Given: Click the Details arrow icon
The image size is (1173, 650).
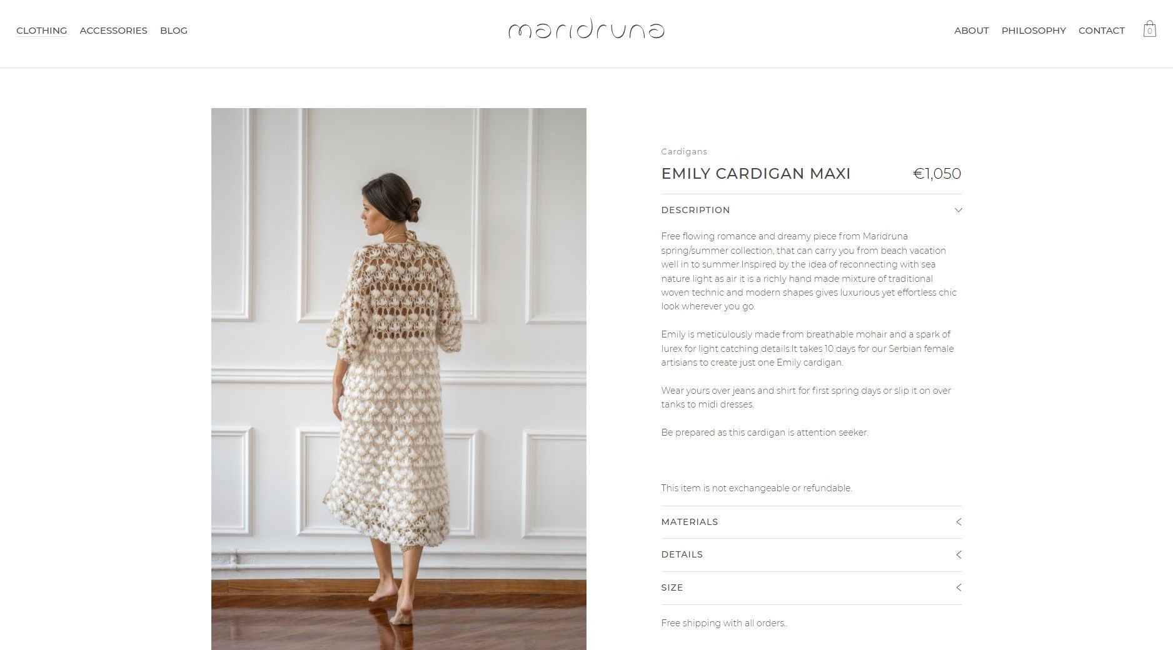Looking at the screenshot, I should point(959,554).
